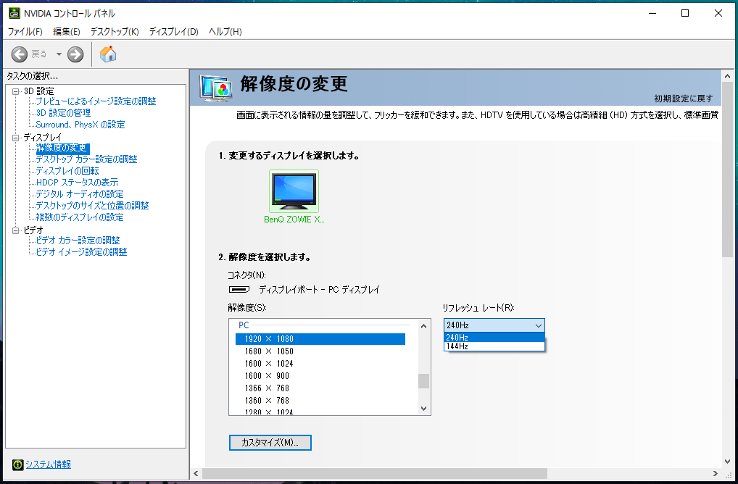This screenshot has height=484, width=738.
Task: Select resolution 1600 × 1024
Action: pos(320,364)
